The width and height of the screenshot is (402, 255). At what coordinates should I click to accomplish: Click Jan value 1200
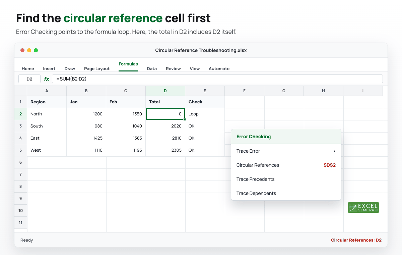click(x=86, y=114)
